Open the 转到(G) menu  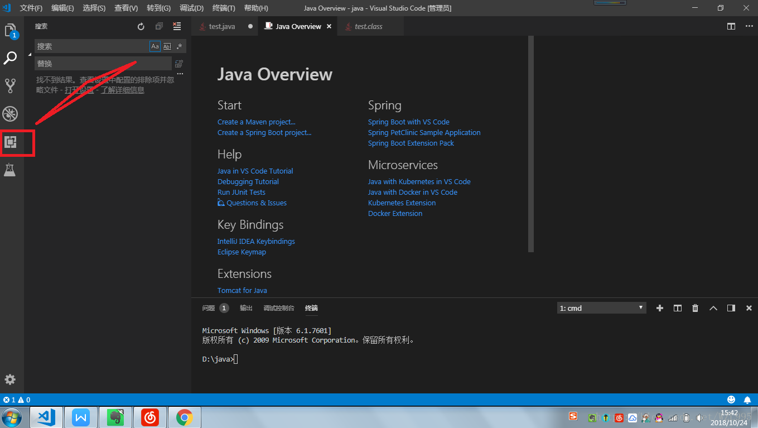[159, 8]
